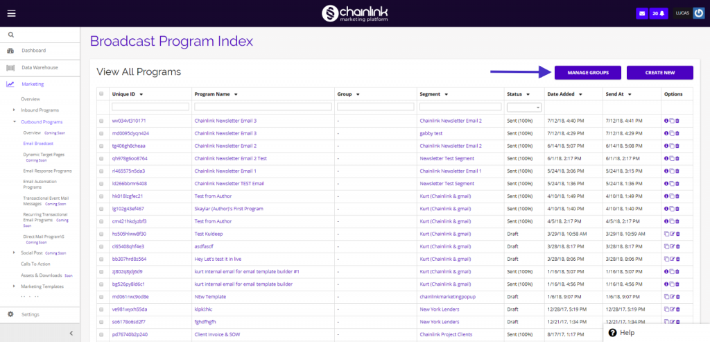The height and width of the screenshot is (342, 710).
Task: Collapse the sidebar with the chevron arrow
Action: [x=71, y=333]
